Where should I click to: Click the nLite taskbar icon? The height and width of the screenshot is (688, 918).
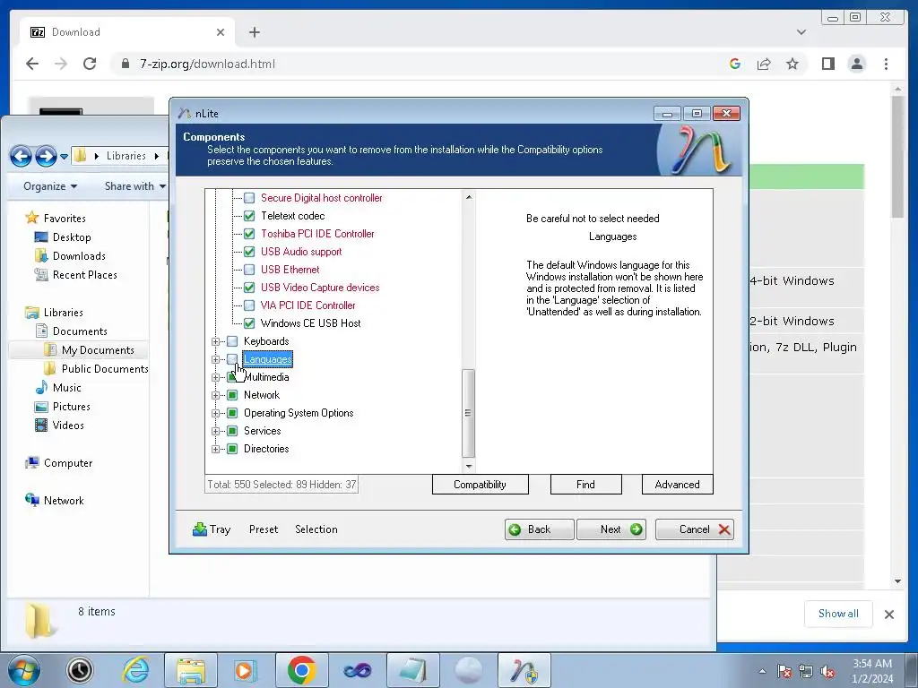(524, 670)
